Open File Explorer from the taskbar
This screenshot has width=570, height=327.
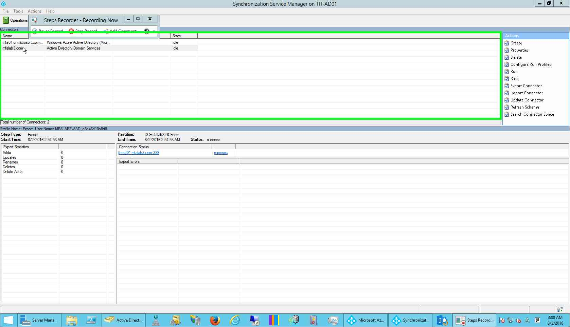pyautogui.click(x=72, y=320)
